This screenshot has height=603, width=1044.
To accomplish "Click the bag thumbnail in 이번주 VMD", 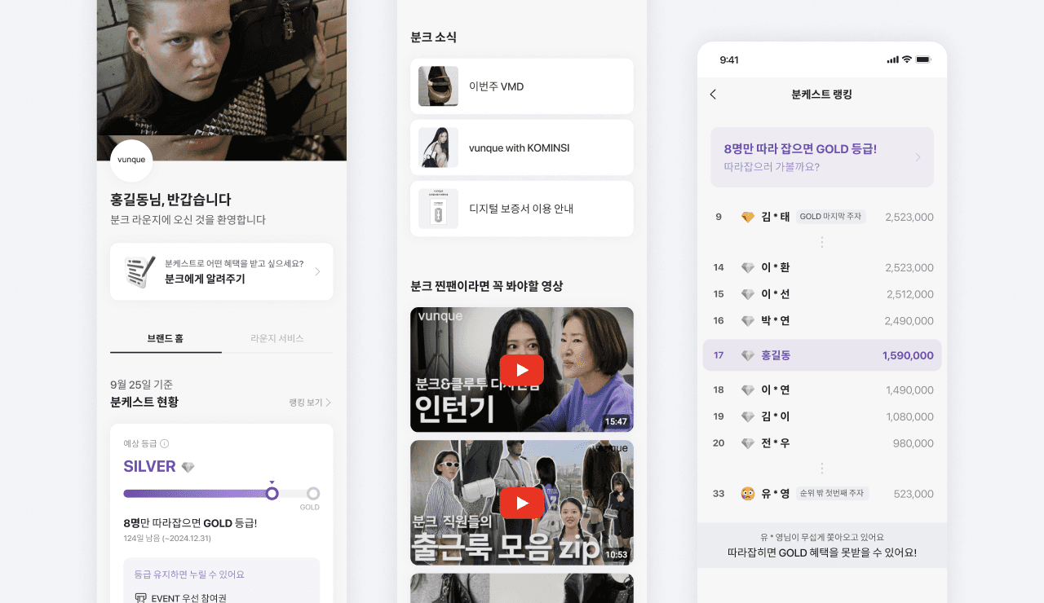I will 438,86.
